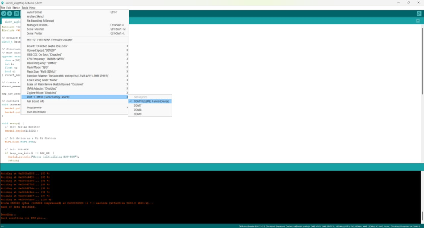Expand Flash Size "4MB (32Mb)" submenu
Screen dimensions: 424x228
(75, 71)
